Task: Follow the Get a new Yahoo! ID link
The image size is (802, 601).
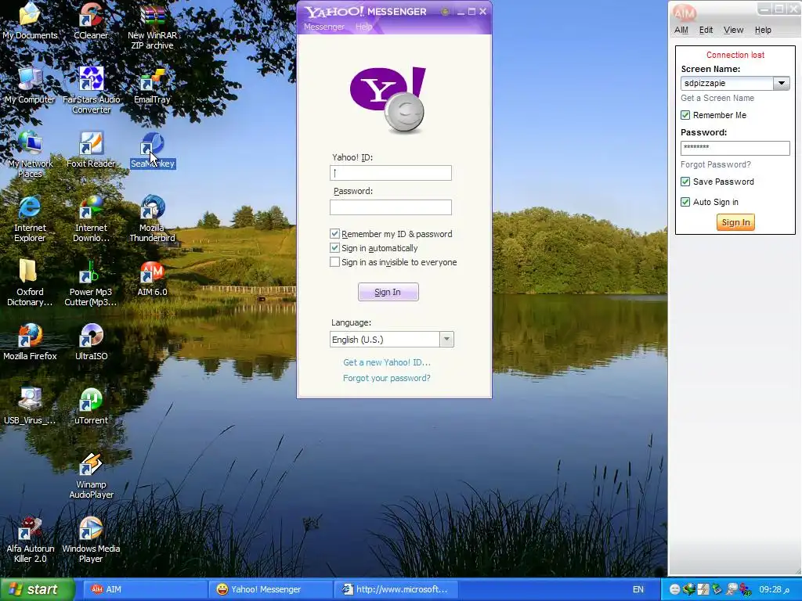Action: point(387,362)
